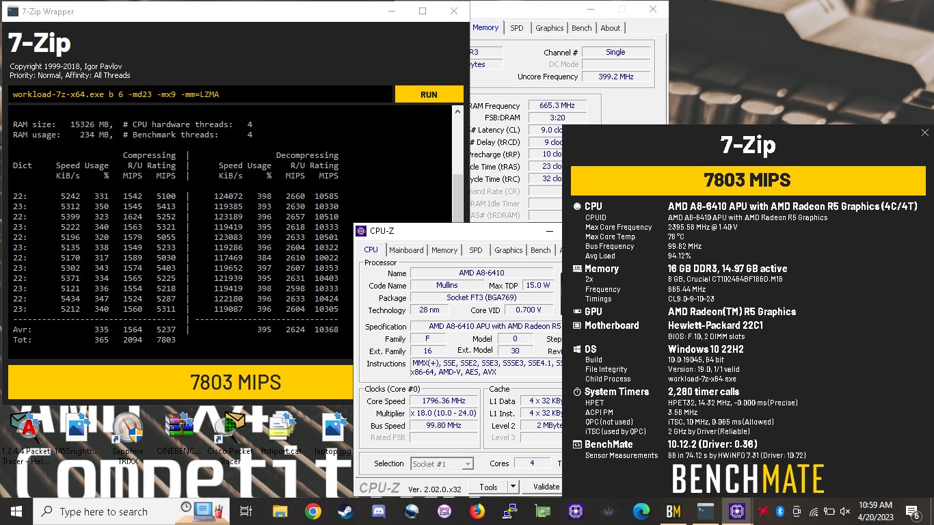The height and width of the screenshot is (525, 934).
Task: Launch Google Chrome from the taskbar
Action: click(313, 511)
